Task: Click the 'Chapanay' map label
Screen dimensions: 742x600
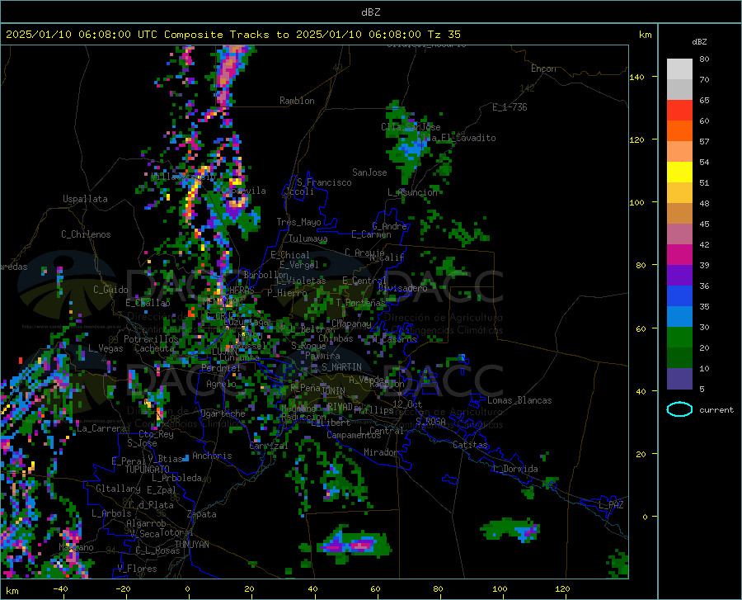Action: click(351, 324)
